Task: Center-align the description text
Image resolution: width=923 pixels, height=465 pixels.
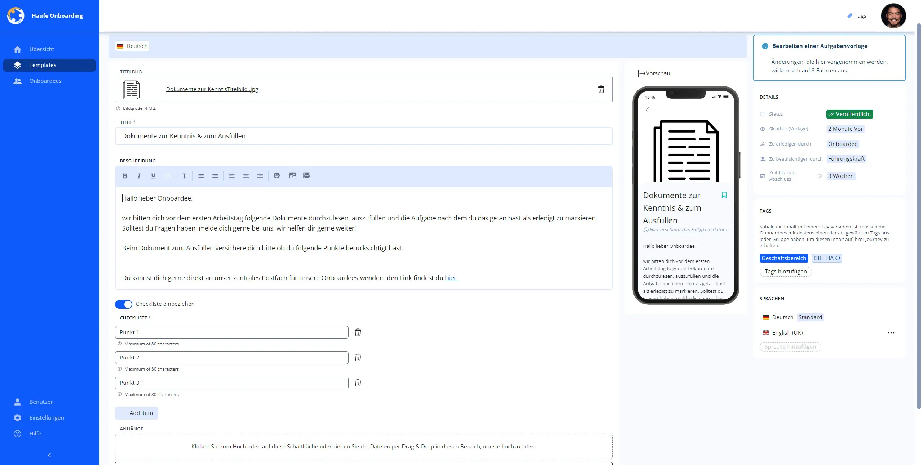Action: (x=246, y=176)
